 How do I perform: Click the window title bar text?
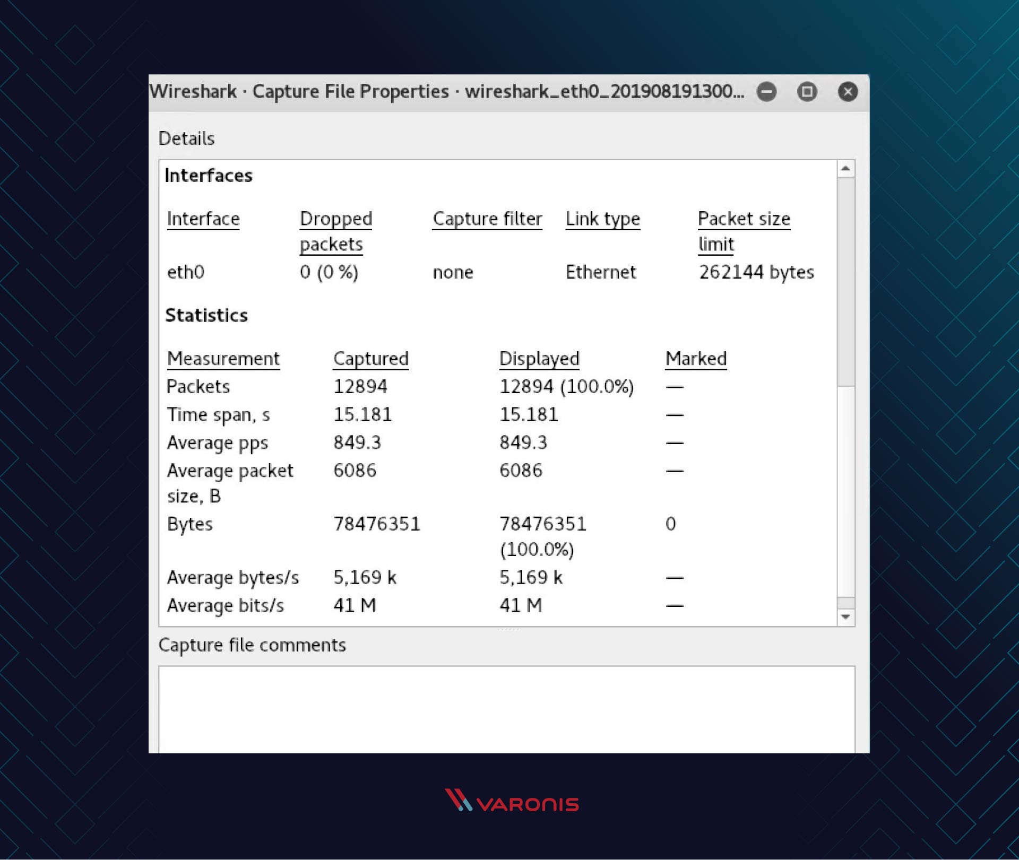pos(447,92)
